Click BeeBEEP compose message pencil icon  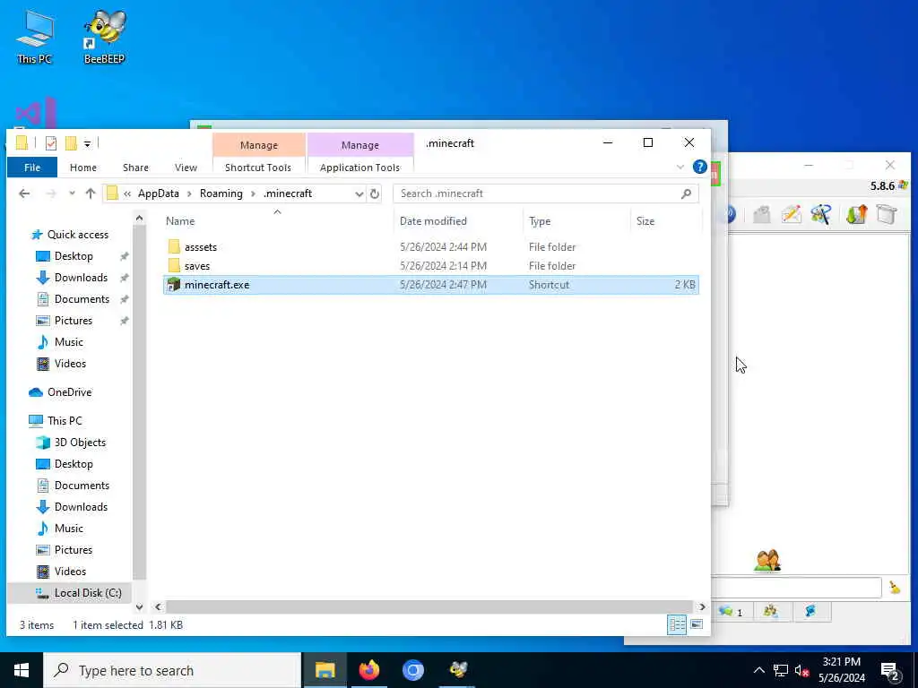(x=791, y=214)
